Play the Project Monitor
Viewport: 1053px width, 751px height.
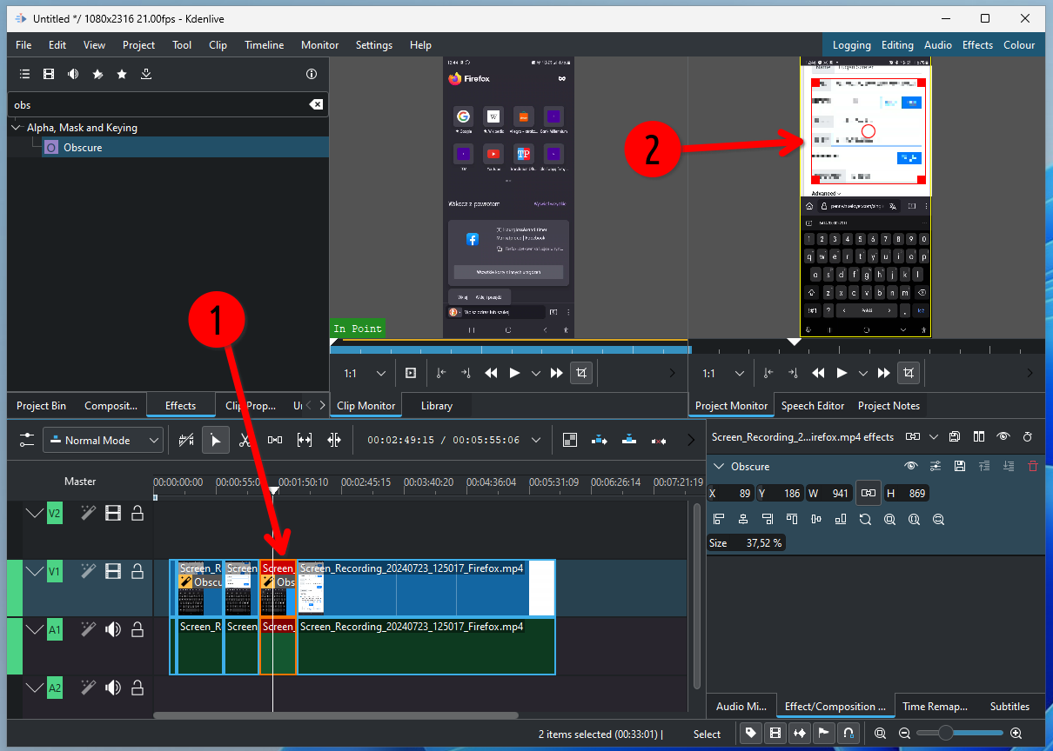(x=842, y=373)
